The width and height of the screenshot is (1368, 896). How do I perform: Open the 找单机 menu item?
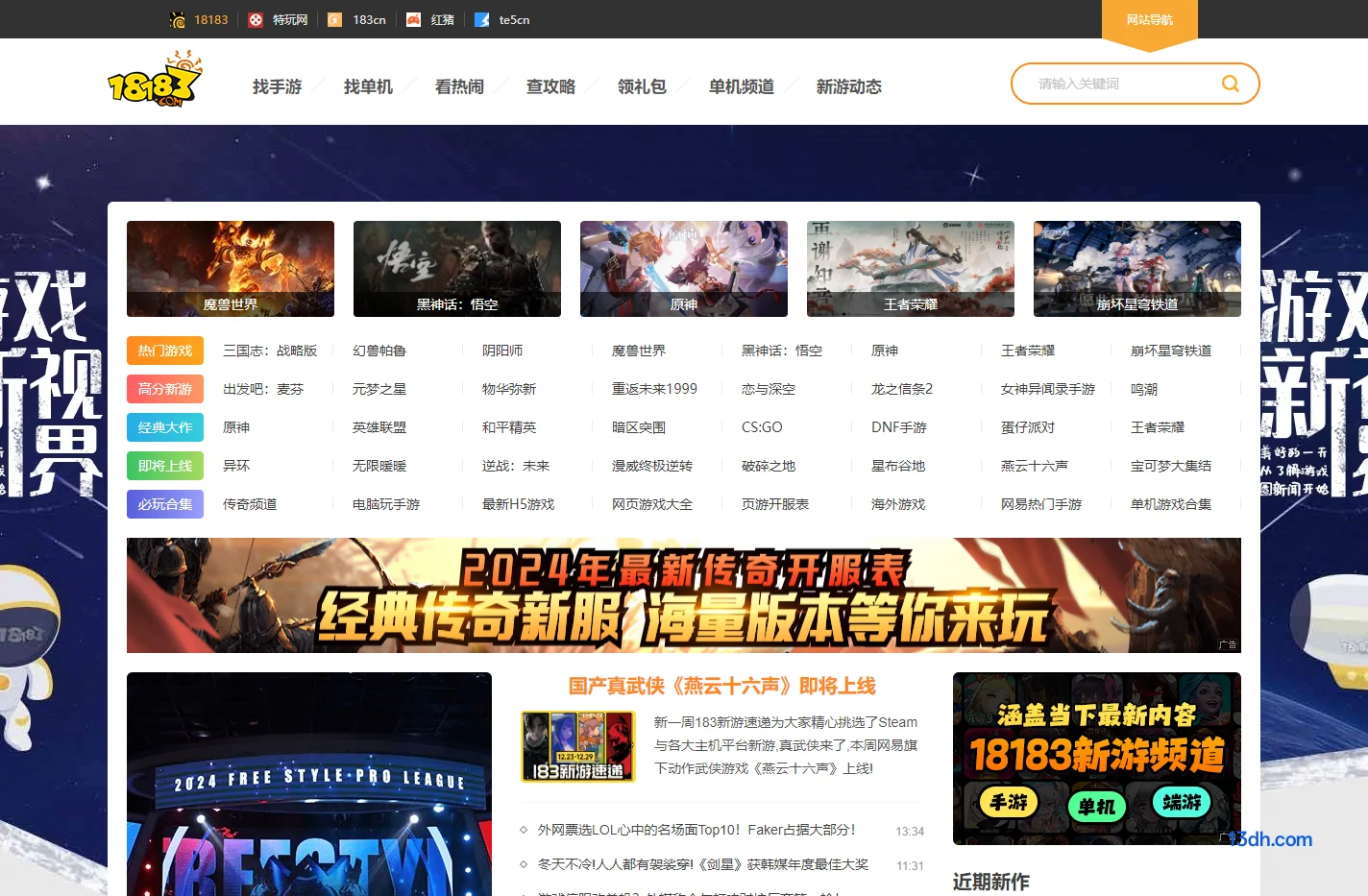(368, 86)
